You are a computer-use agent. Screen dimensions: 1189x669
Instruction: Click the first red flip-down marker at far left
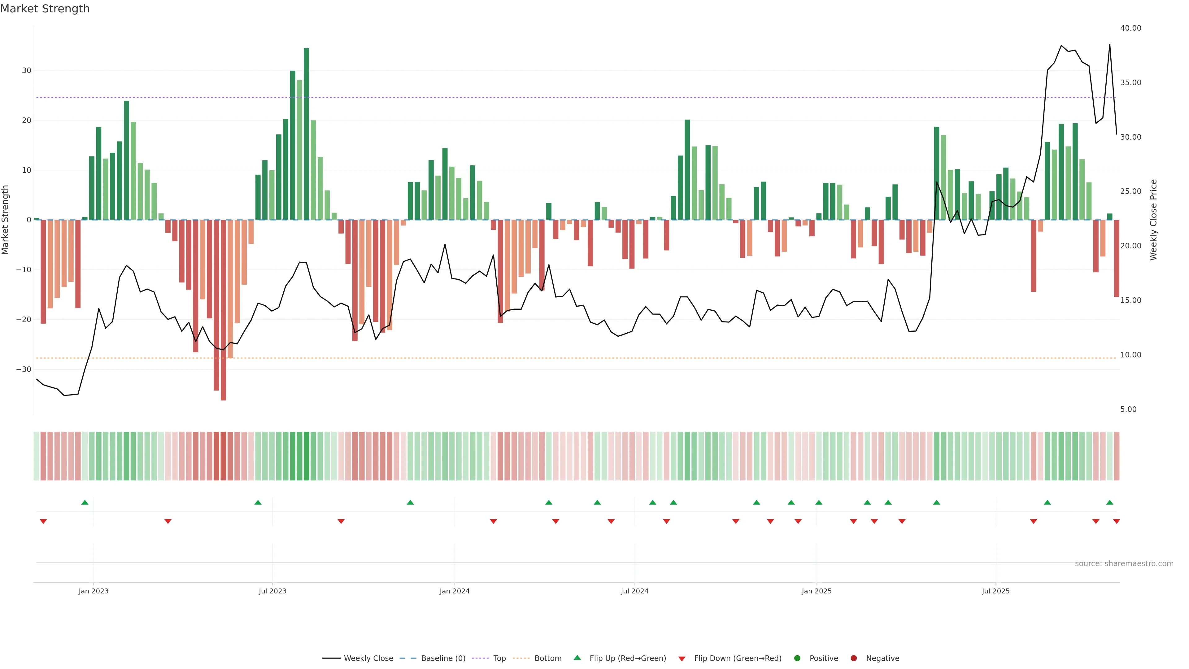[x=43, y=521]
